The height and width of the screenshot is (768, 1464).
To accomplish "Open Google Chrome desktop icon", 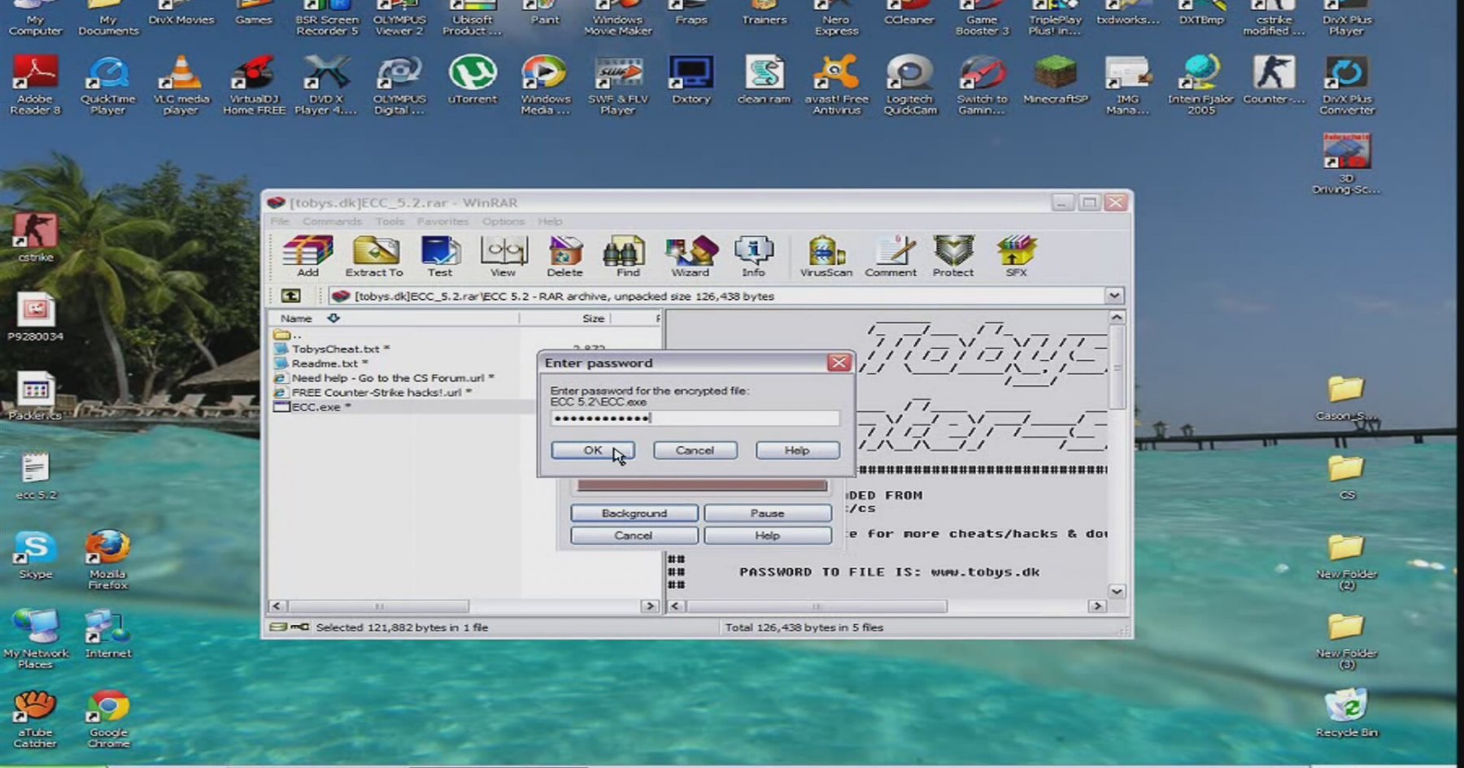I will tap(108, 719).
